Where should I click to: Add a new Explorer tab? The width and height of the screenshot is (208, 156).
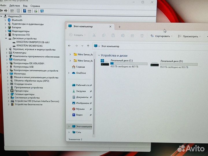click(x=120, y=27)
